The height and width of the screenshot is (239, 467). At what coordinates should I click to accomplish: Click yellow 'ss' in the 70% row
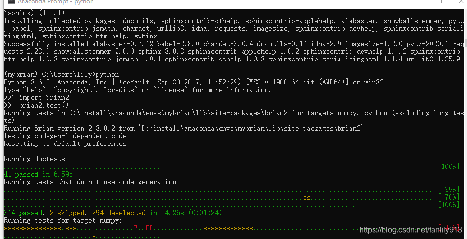307,198
